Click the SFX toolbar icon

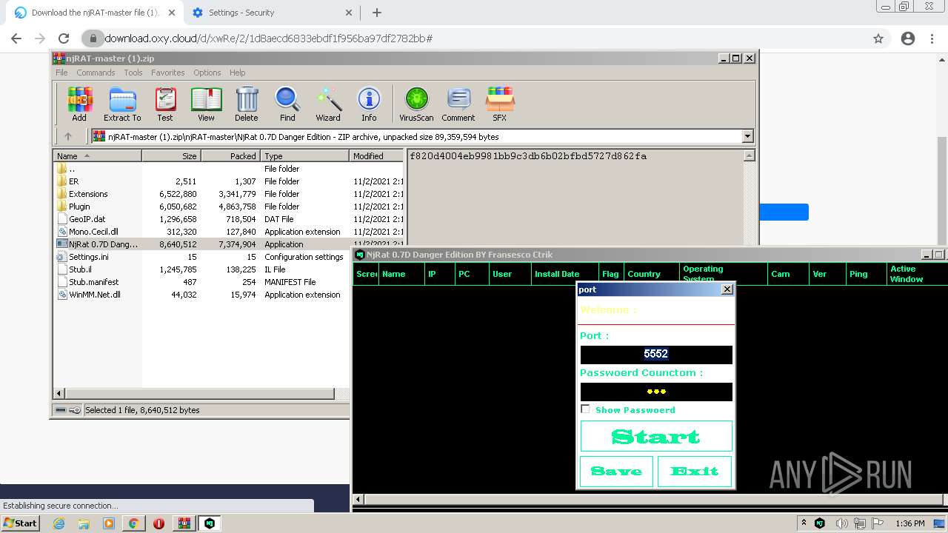(x=500, y=104)
